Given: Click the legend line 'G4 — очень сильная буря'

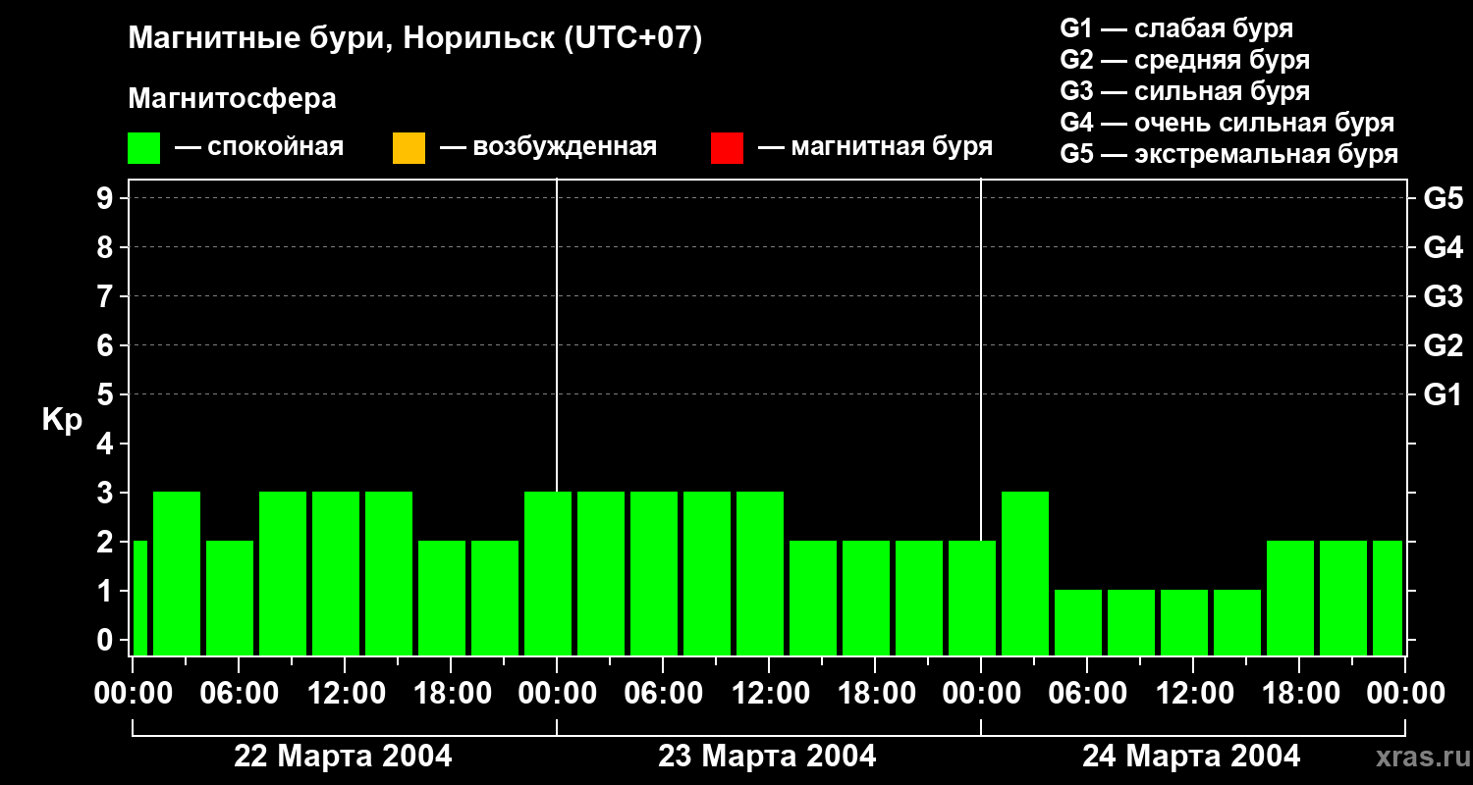Looking at the screenshot, I should pos(1227,123).
